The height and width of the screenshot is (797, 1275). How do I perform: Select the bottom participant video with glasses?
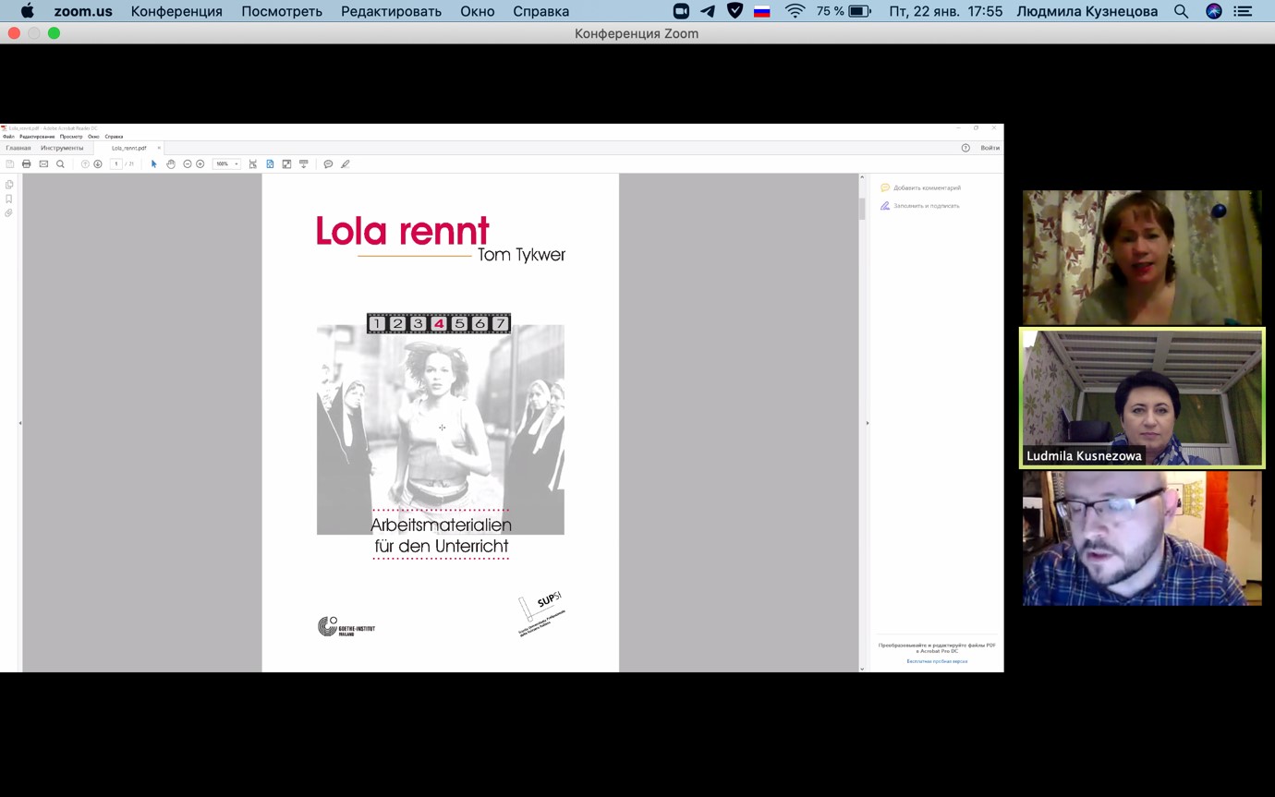pos(1142,538)
